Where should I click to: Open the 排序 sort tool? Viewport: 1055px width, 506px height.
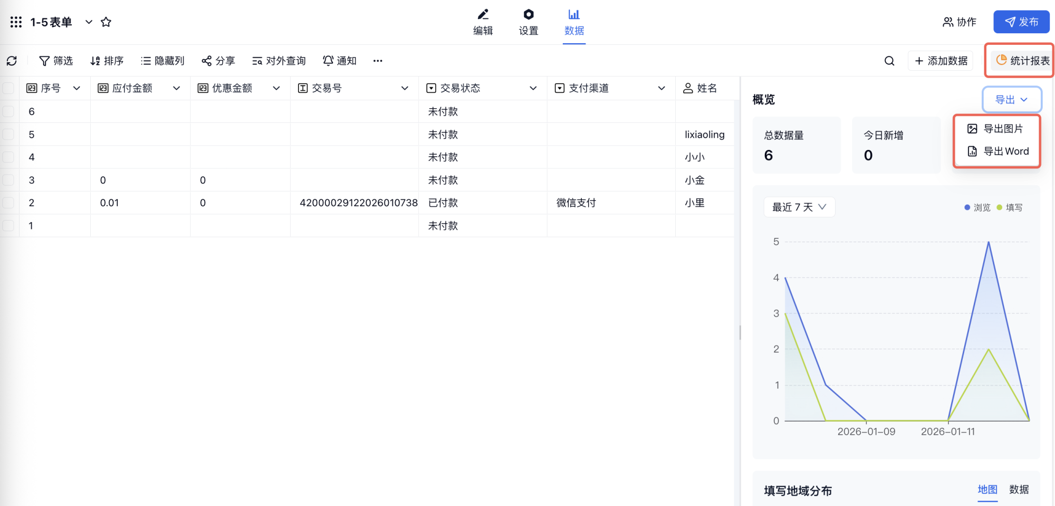(107, 61)
